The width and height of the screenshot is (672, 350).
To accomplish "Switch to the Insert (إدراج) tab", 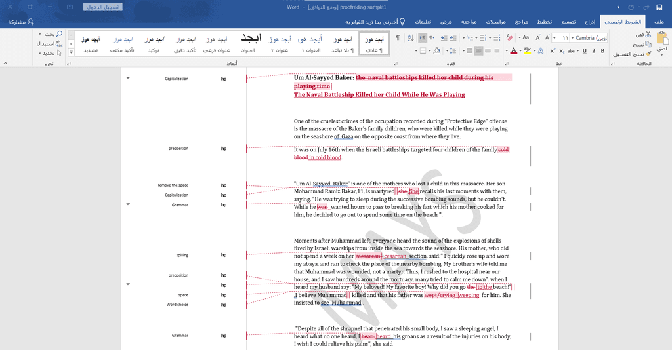I will [590, 22].
